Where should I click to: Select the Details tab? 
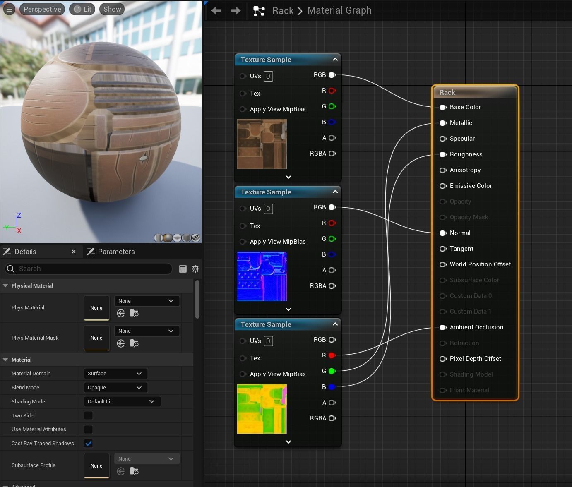coord(25,252)
